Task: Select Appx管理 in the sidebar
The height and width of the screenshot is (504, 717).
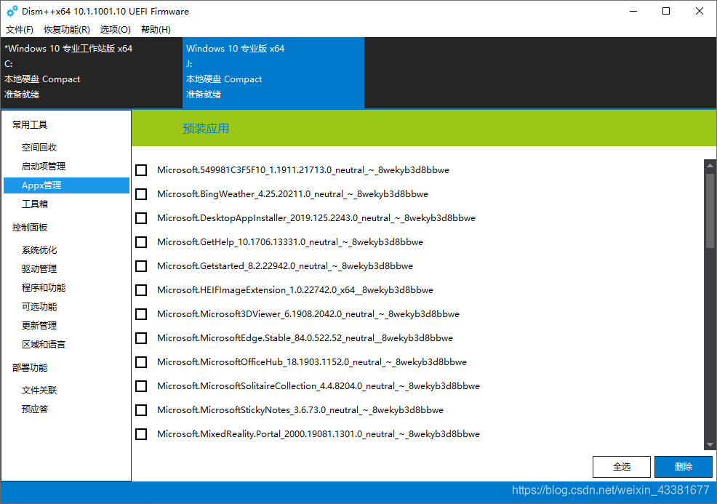Action: 66,185
